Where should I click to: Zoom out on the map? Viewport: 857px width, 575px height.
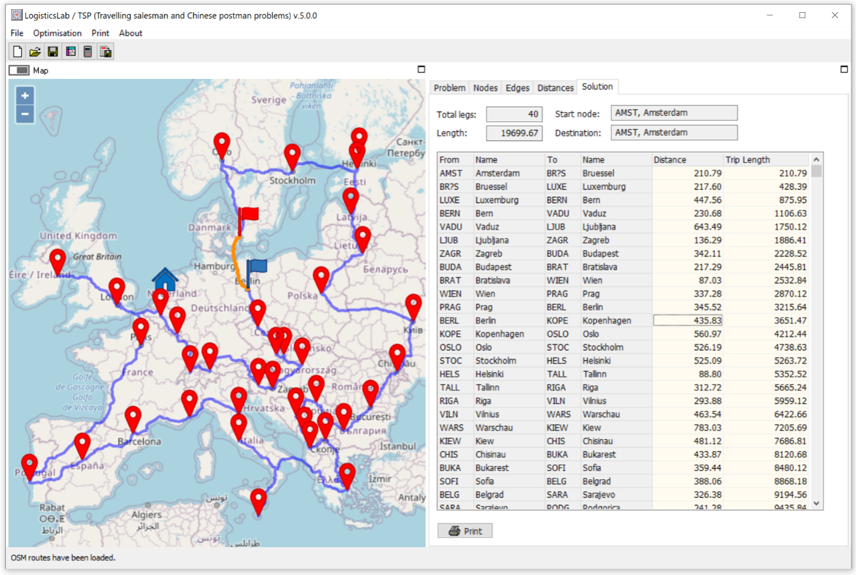click(25, 114)
